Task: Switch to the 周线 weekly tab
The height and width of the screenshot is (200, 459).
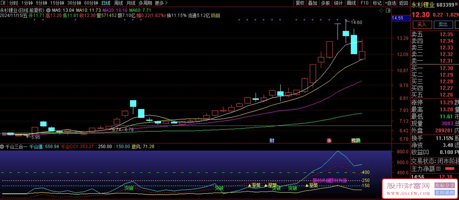Action: (119, 3)
